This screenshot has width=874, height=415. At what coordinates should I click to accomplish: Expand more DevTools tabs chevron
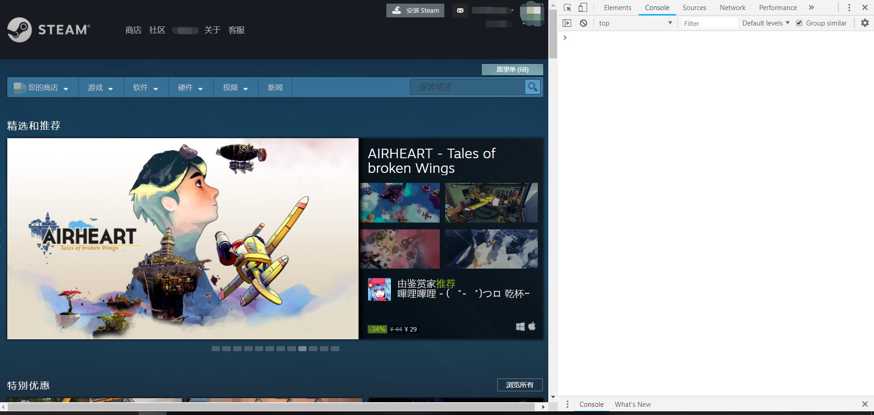[x=811, y=8]
